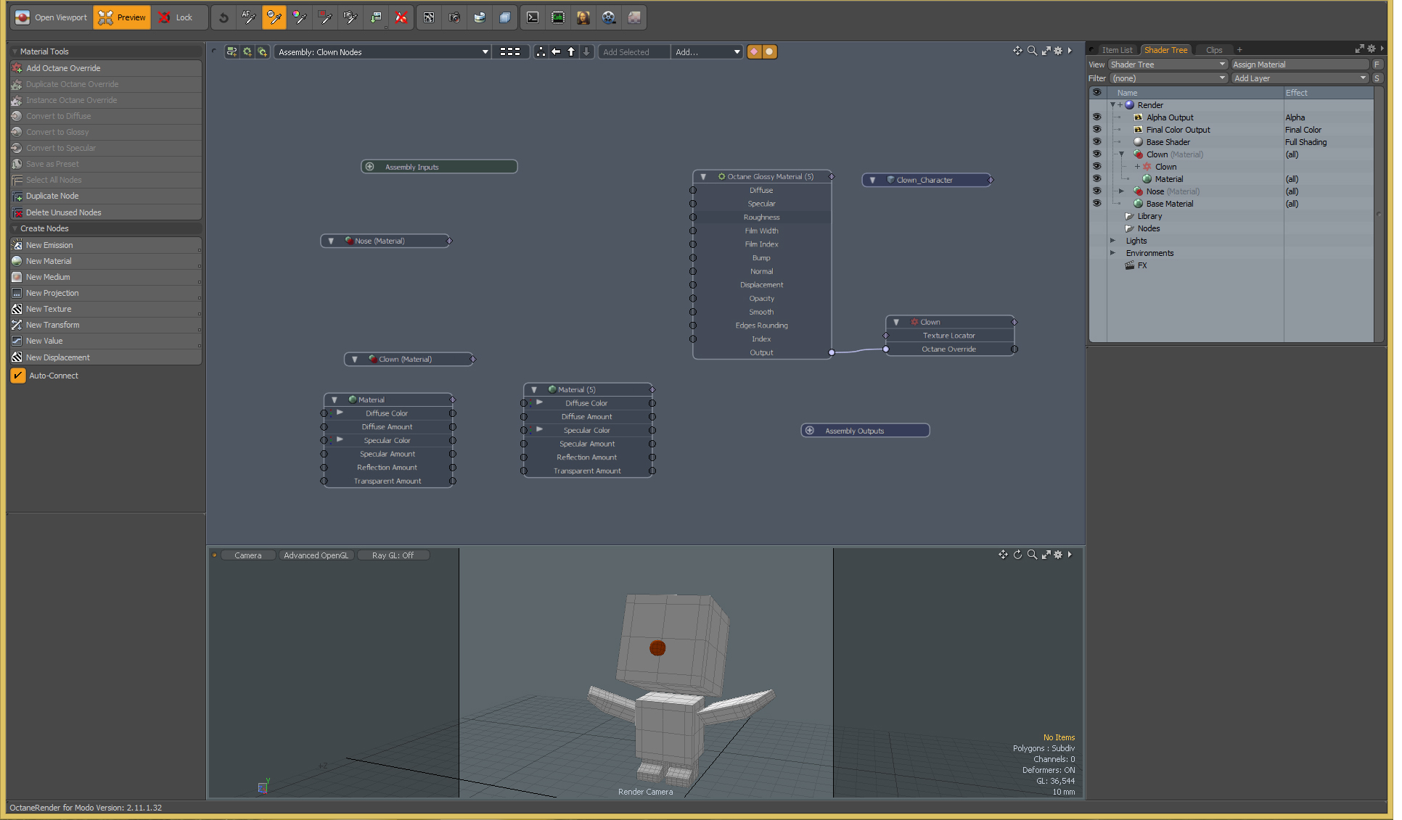Viewport: 1402px width, 820px height.
Task: Toggle the Auto-Connect checkbox
Action: coord(18,376)
